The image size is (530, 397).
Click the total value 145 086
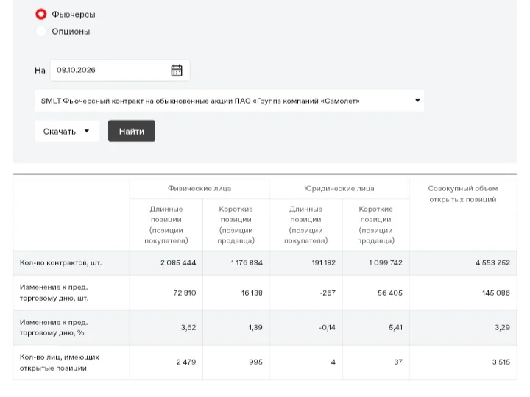coord(496,293)
